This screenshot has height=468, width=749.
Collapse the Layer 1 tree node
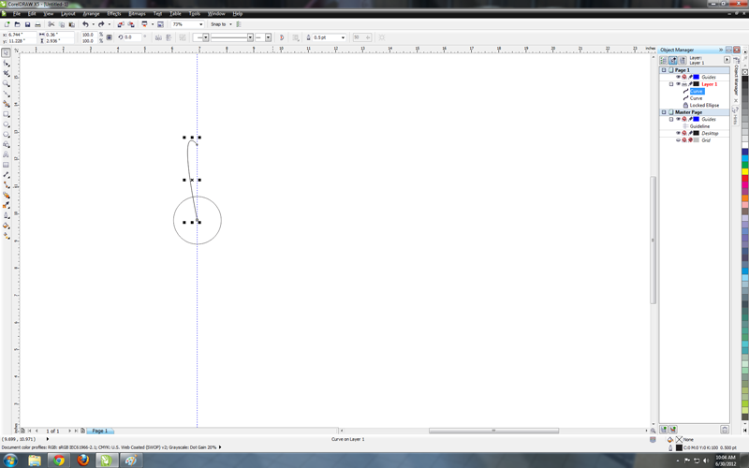coord(671,84)
